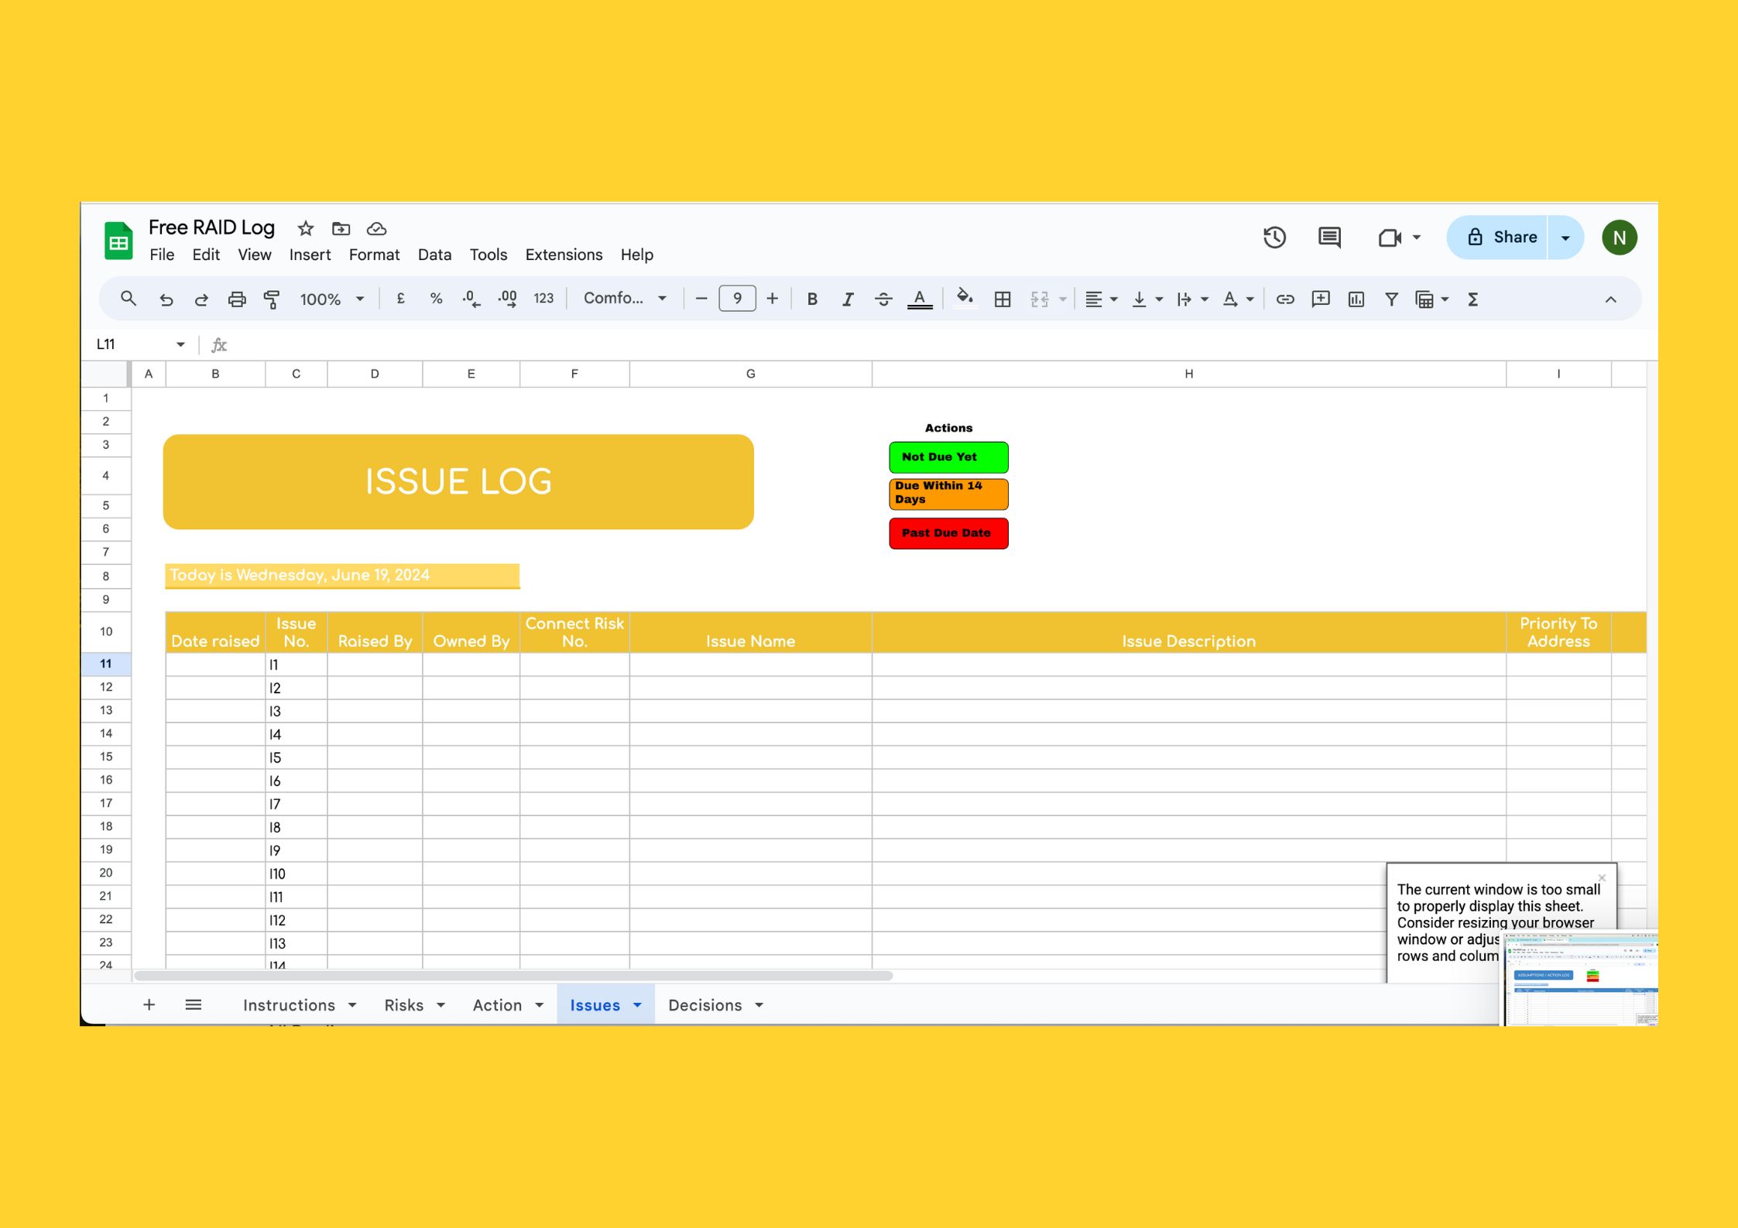
Task: Click the bold formatting icon
Action: (x=812, y=299)
